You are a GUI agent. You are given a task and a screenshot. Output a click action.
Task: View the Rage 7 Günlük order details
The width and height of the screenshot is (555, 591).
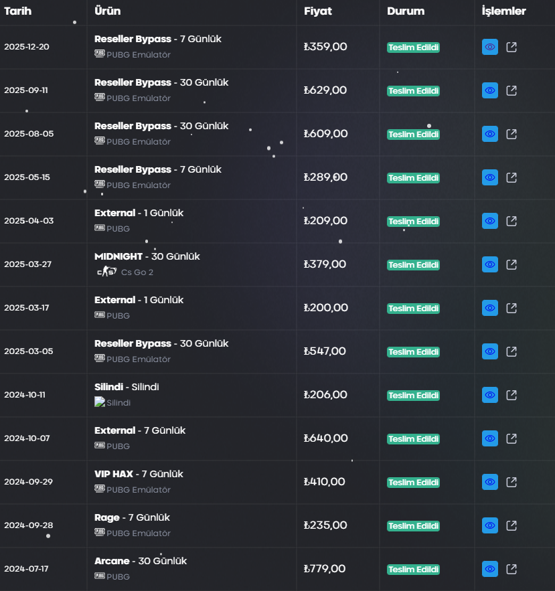pyautogui.click(x=490, y=525)
